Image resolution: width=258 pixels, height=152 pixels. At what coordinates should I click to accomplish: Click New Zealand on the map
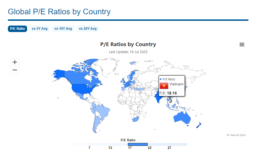(x=199, y=125)
